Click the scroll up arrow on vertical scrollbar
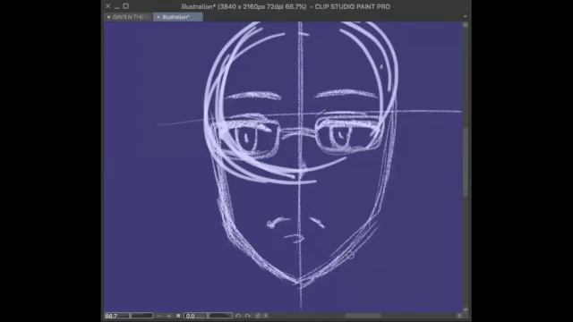Screen dimensions: 573x322 466,25
